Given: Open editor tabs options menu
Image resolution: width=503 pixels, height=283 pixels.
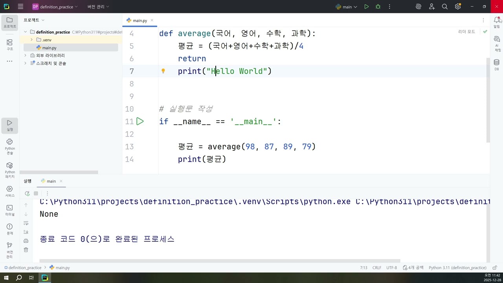Looking at the screenshot, I should coord(483,20).
